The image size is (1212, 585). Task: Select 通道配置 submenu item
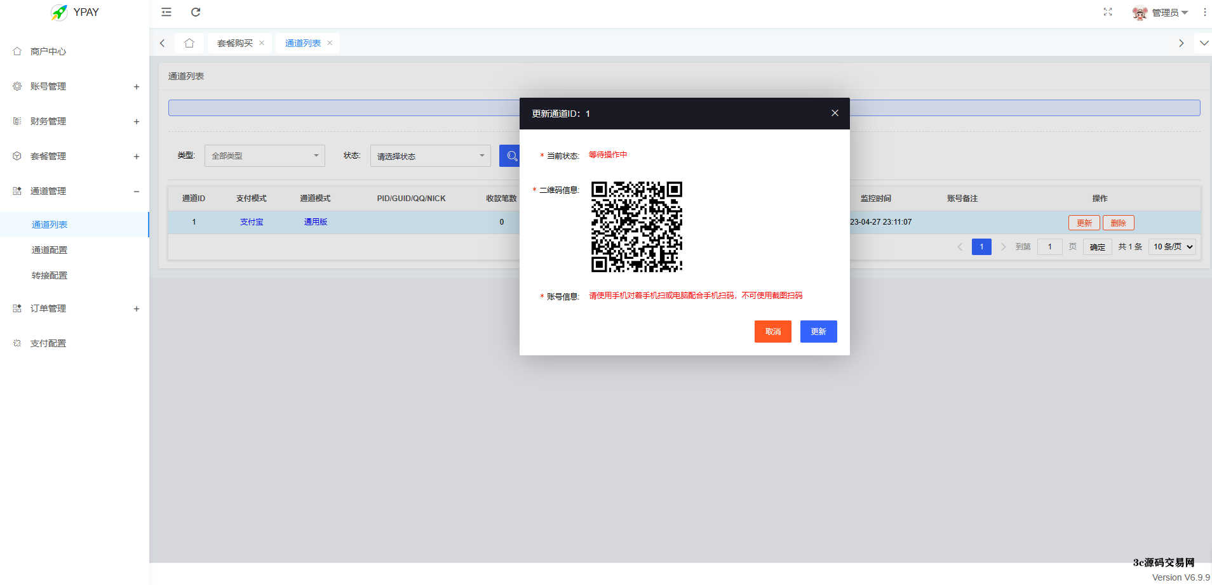click(74, 250)
